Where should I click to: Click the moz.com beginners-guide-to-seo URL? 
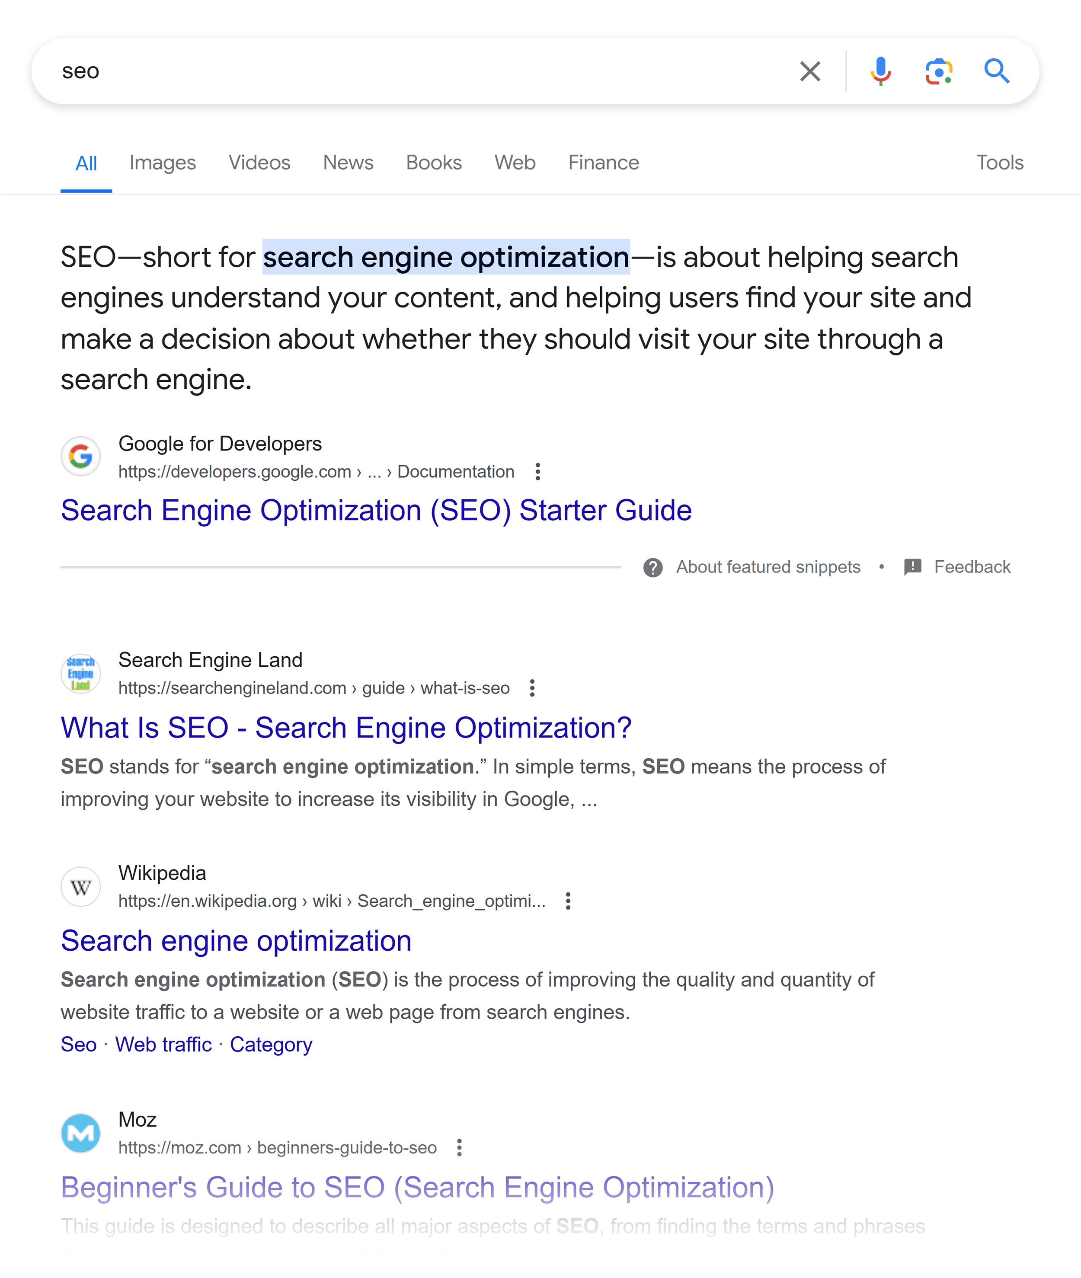coord(278,1147)
